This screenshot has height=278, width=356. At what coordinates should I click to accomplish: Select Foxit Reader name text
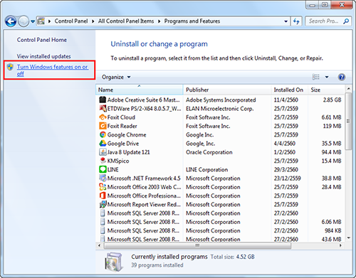(x=122, y=126)
